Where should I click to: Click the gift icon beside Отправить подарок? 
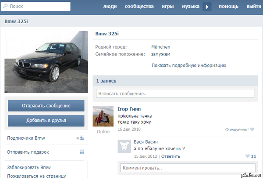point(82,152)
